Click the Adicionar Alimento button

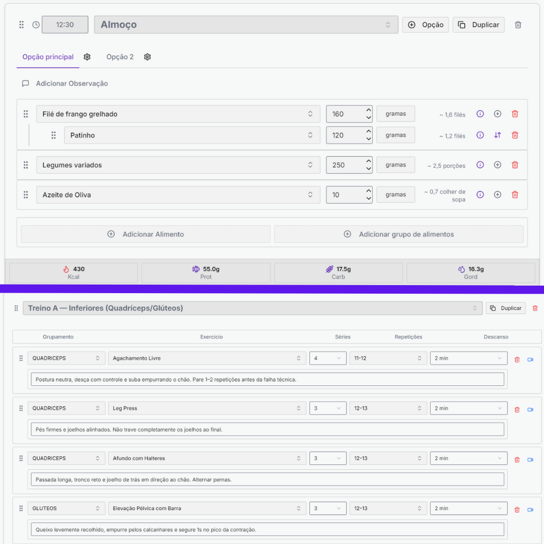coord(146,234)
